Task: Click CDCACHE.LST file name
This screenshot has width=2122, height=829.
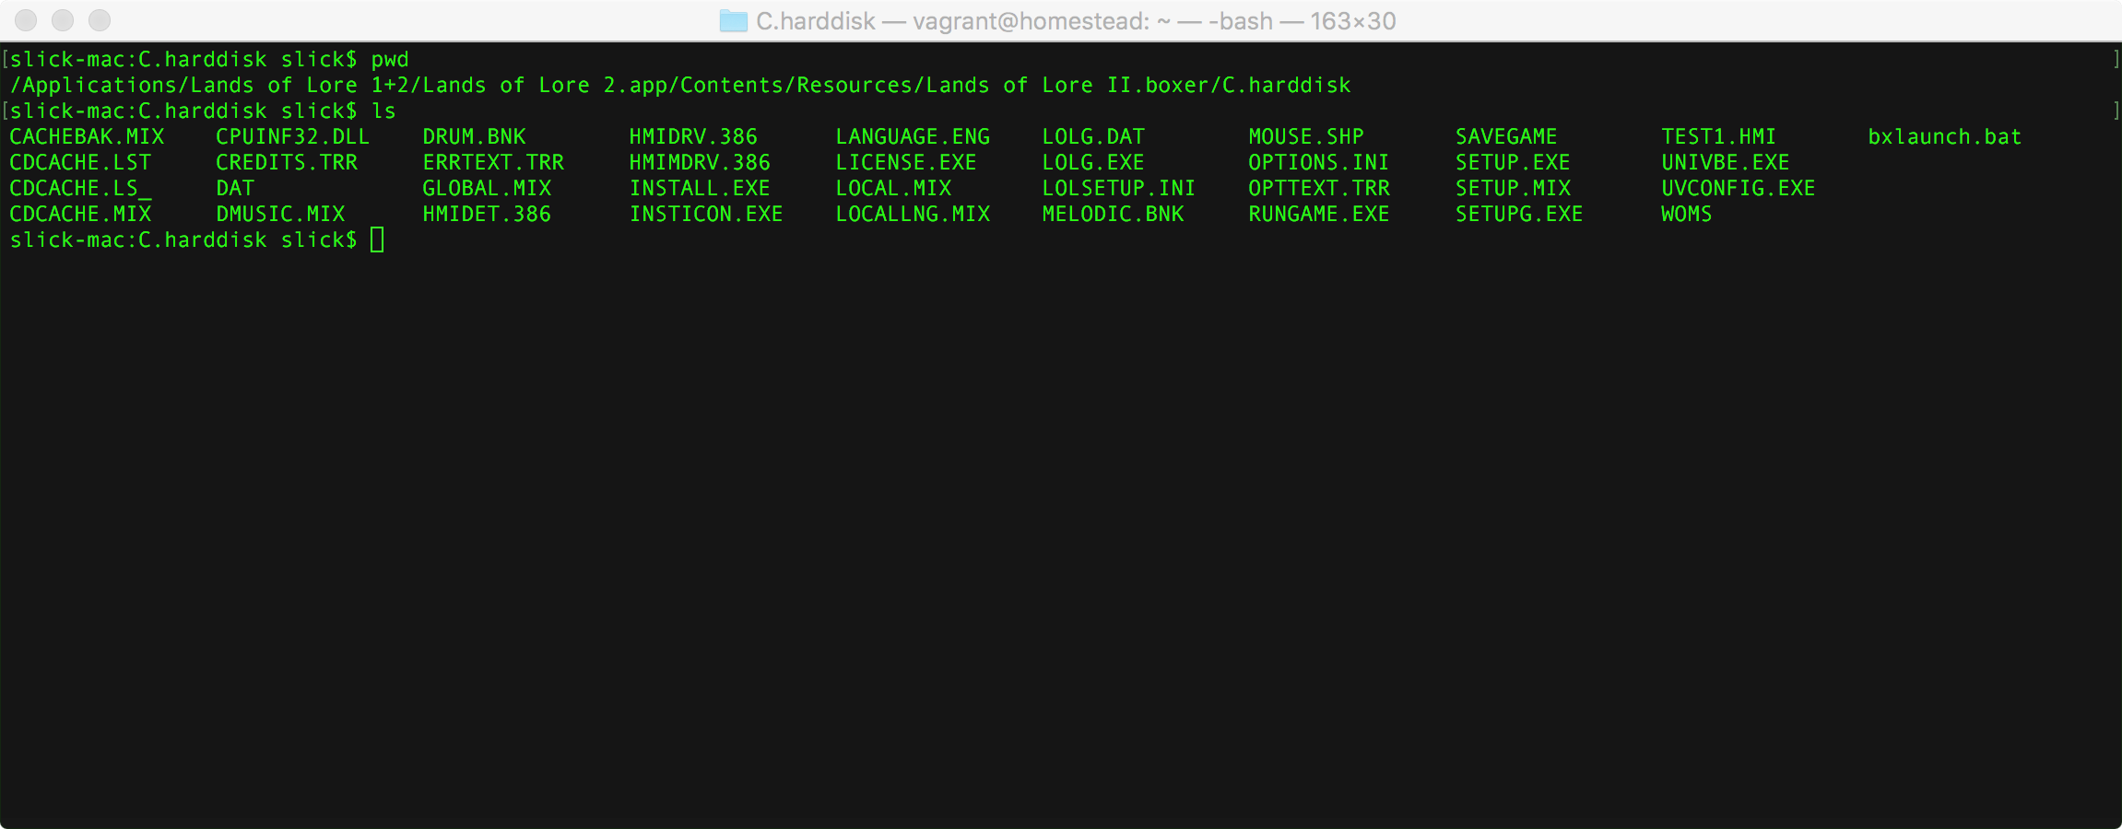Action: coord(80,163)
